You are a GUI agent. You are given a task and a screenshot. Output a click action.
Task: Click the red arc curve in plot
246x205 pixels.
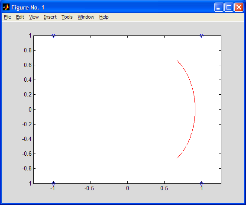195,109
